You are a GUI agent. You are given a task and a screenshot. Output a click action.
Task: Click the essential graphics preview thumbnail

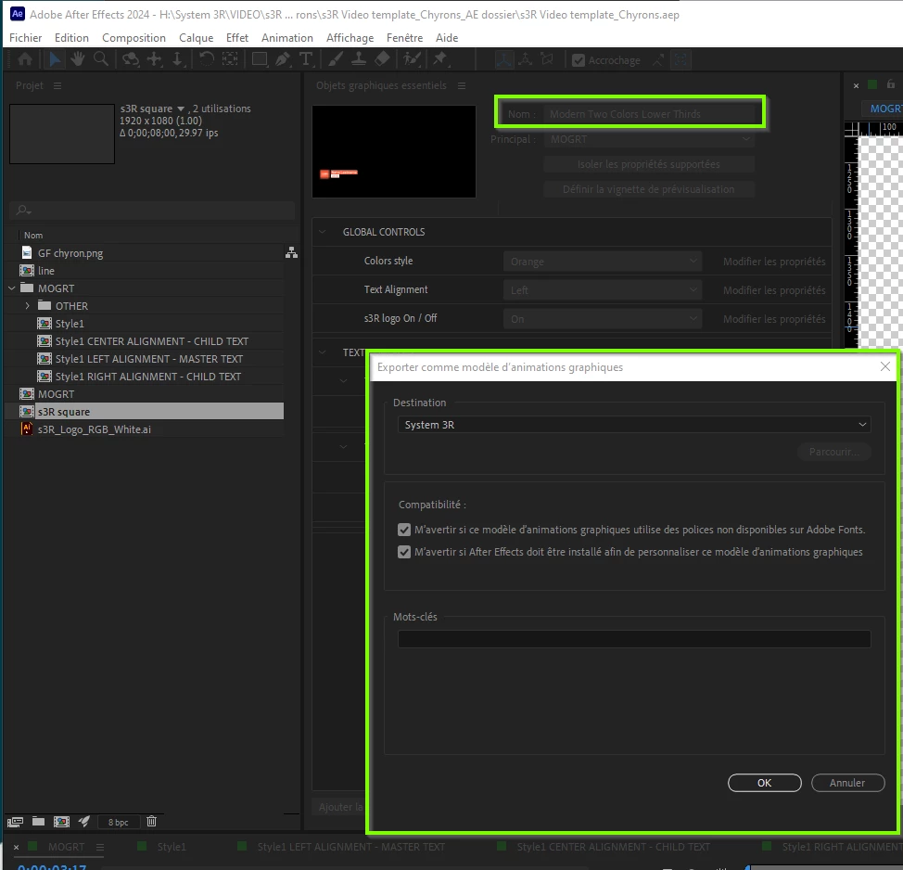click(394, 151)
